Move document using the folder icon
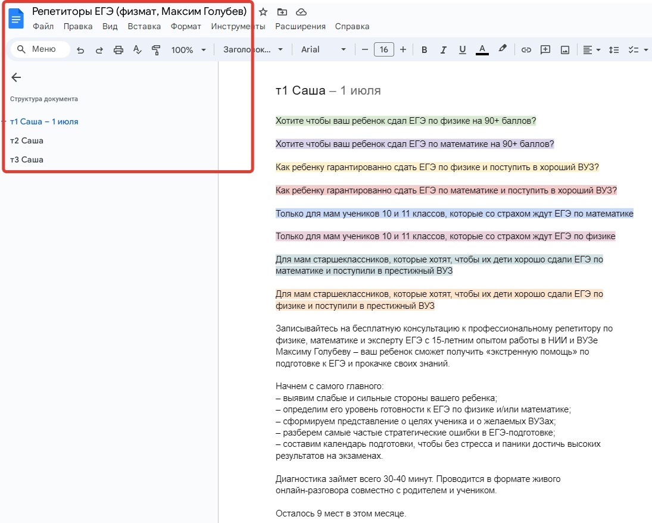Viewport: 652px width, 523px height. (x=282, y=12)
